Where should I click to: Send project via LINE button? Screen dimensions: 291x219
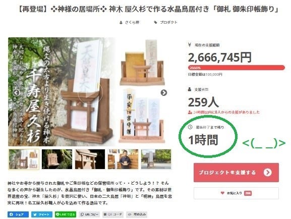click(x=66, y=214)
